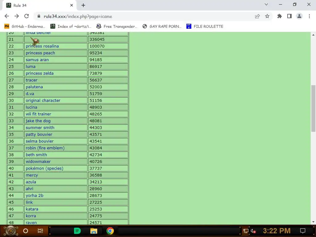
Task: Go forward in browser history
Action: coord(17,16)
